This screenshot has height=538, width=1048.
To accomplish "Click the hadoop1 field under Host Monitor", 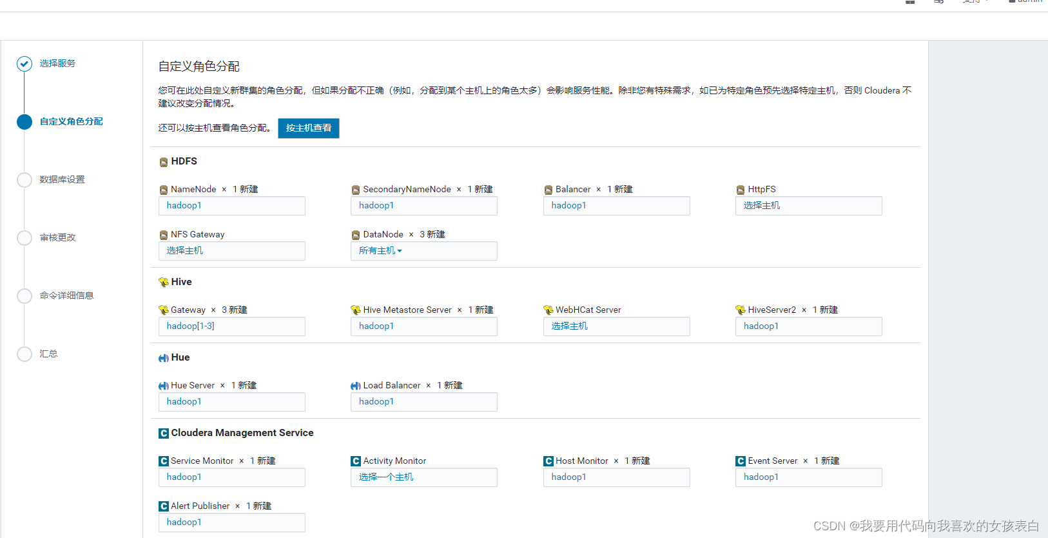I will [x=617, y=477].
